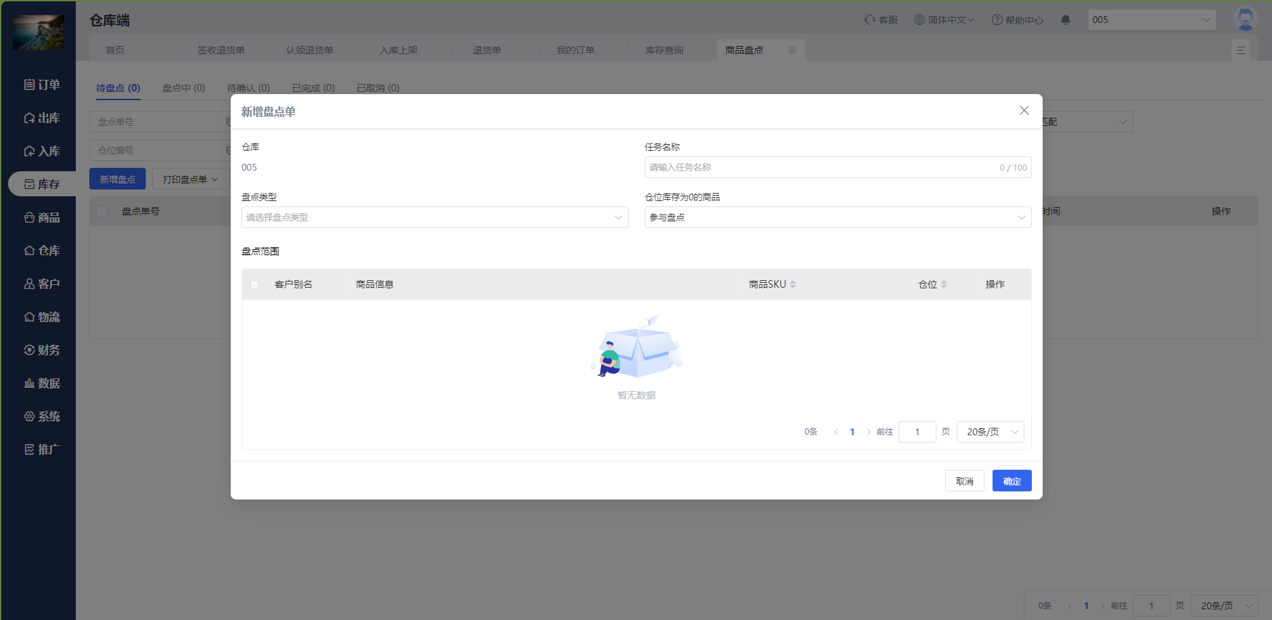This screenshot has width=1272, height=620.
Task: Close the 新增盘点单 dialog
Action: [x=1024, y=110]
